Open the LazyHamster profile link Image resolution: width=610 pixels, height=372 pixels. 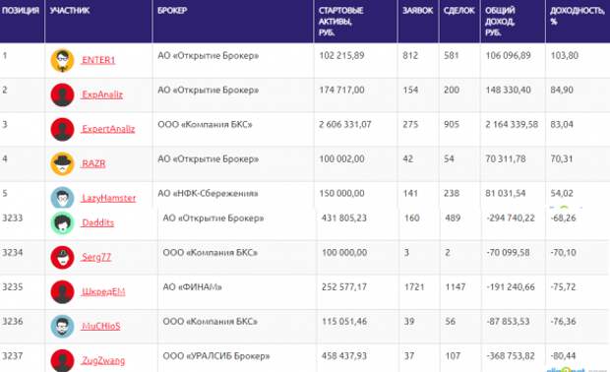click(x=108, y=198)
